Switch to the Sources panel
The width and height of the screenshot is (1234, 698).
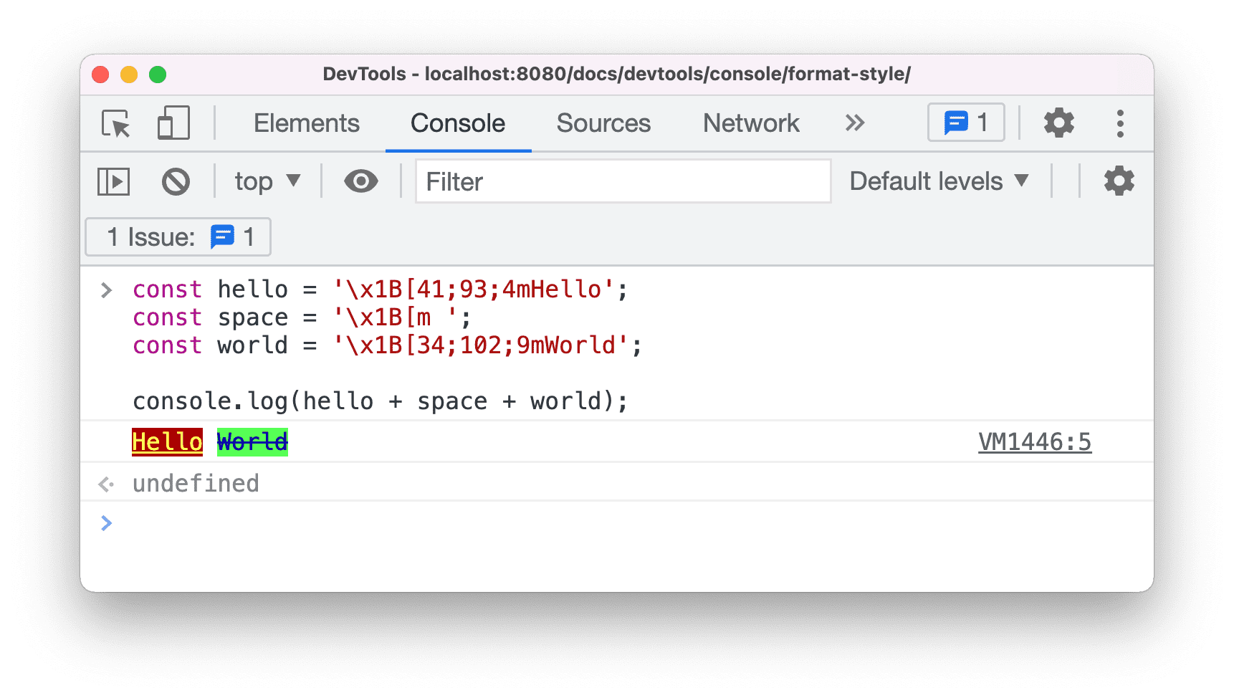point(603,123)
